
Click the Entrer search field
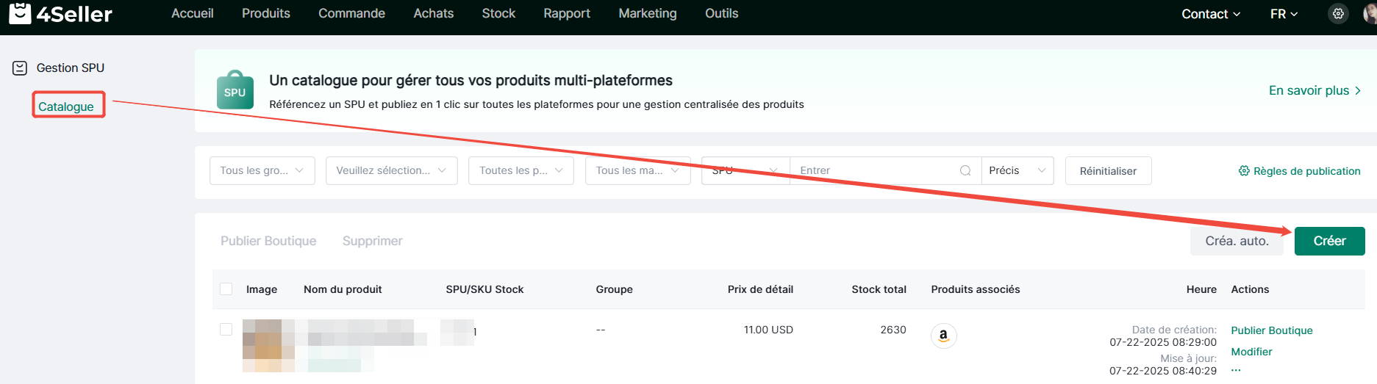(875, 170)
